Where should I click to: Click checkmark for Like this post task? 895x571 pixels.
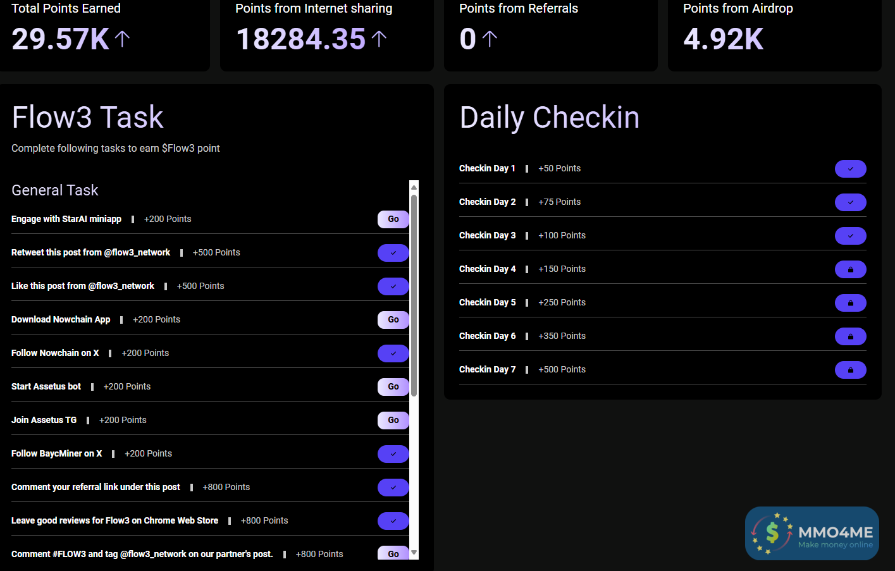coord(393,286)
